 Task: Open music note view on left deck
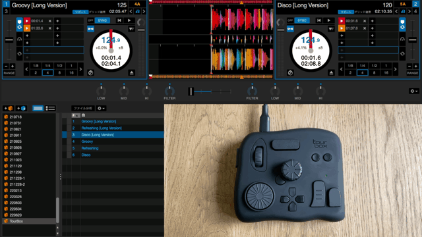tap(138, 11)
